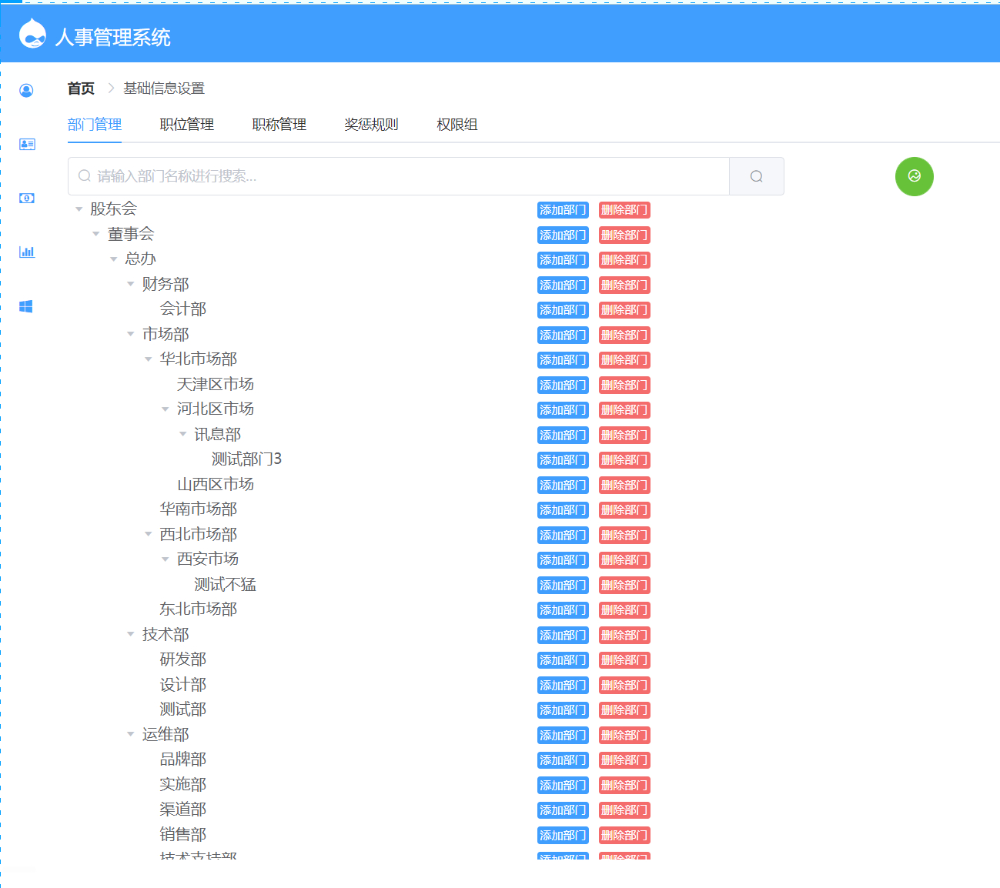Click the magnifier search button
Viewport: 1000px width, 888px height.
(x=757, y=176)
